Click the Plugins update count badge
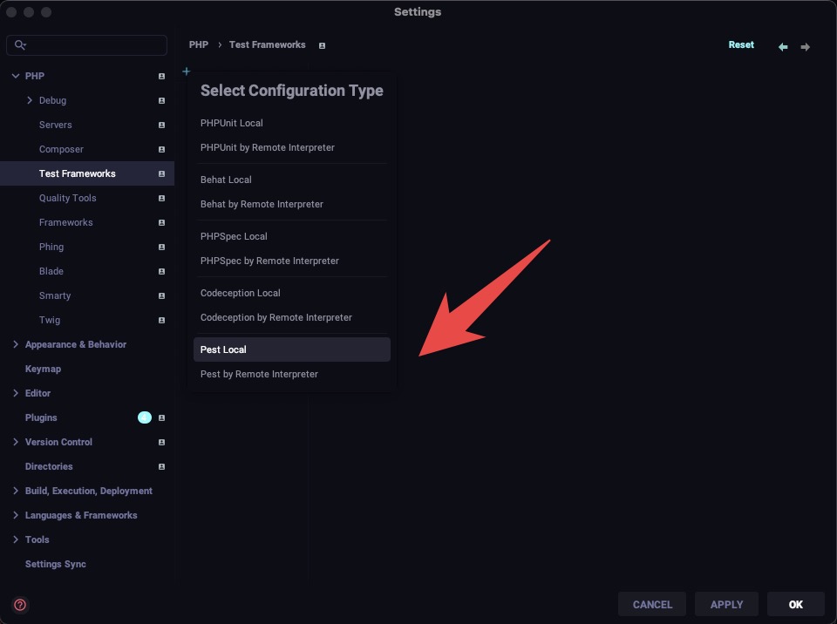Viewport: 837px width, 624px height. click(145, 417)
